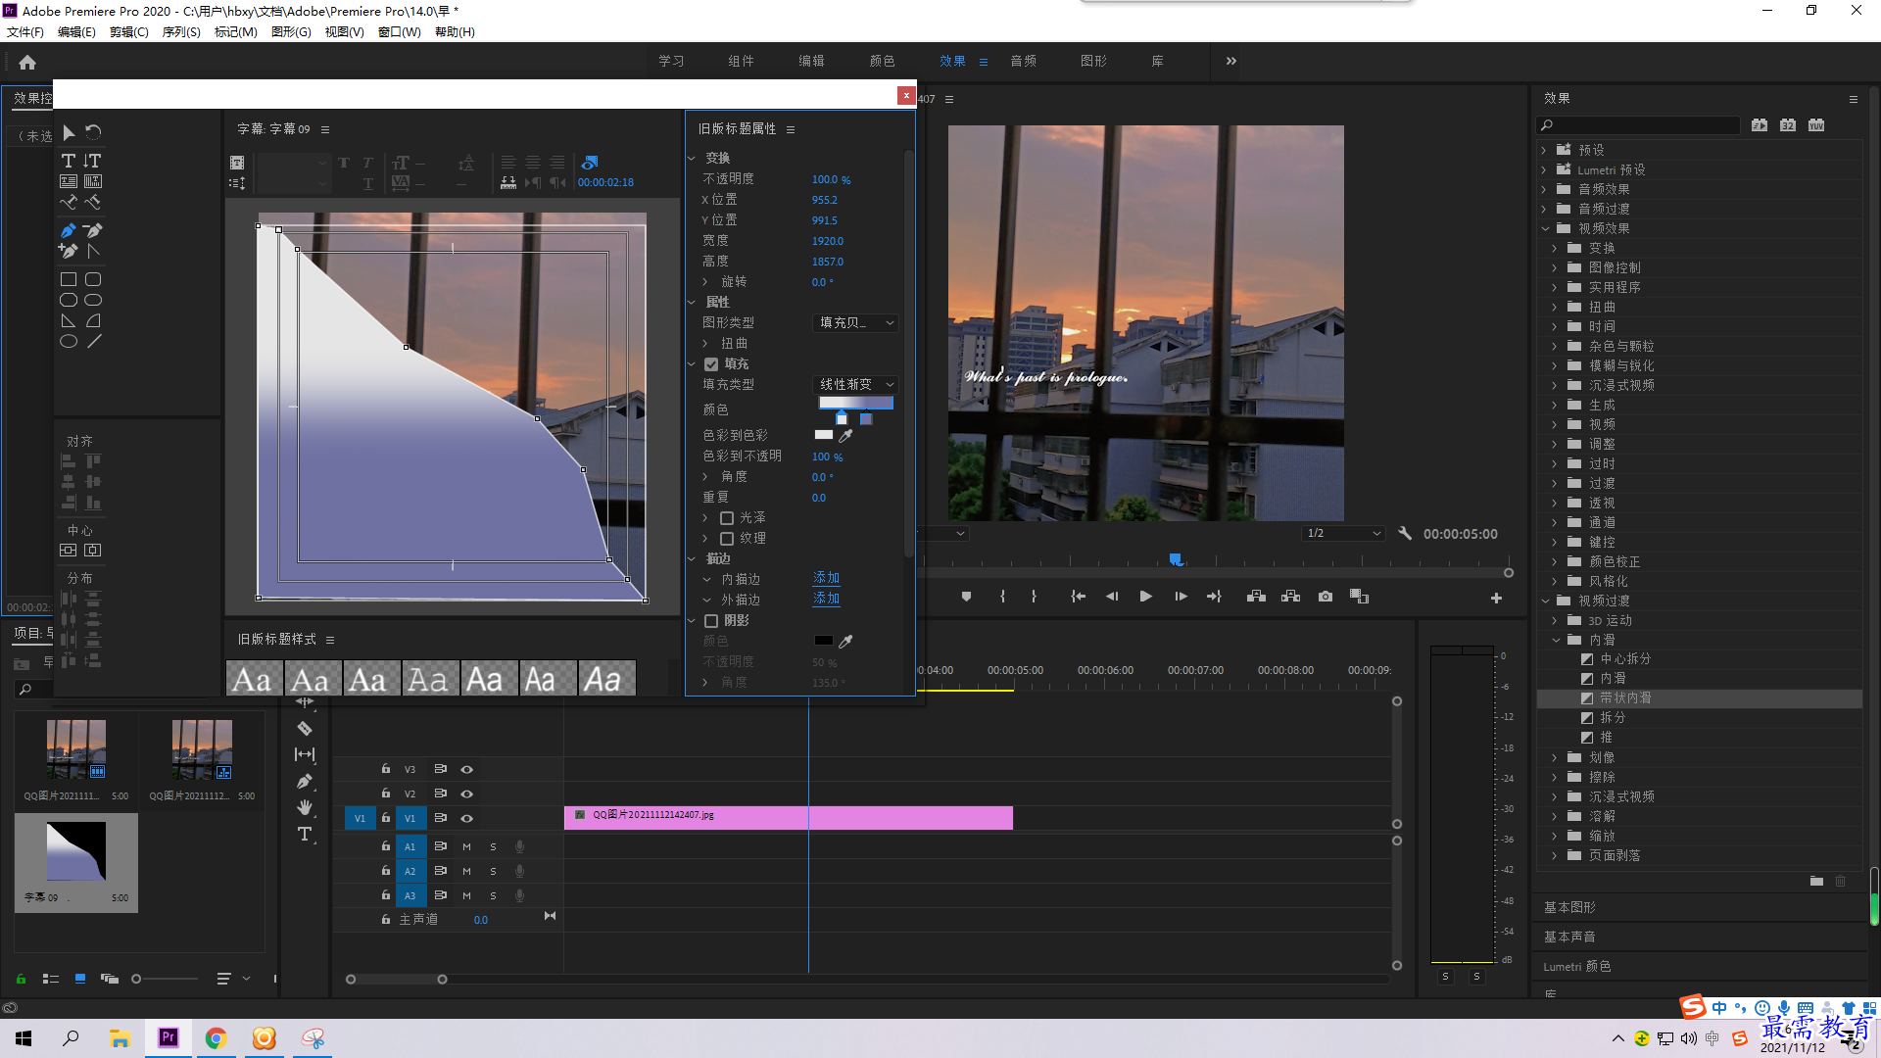Click the gradient color bar
This screenshot has height=1058, width=1881.
pos(856,403)
